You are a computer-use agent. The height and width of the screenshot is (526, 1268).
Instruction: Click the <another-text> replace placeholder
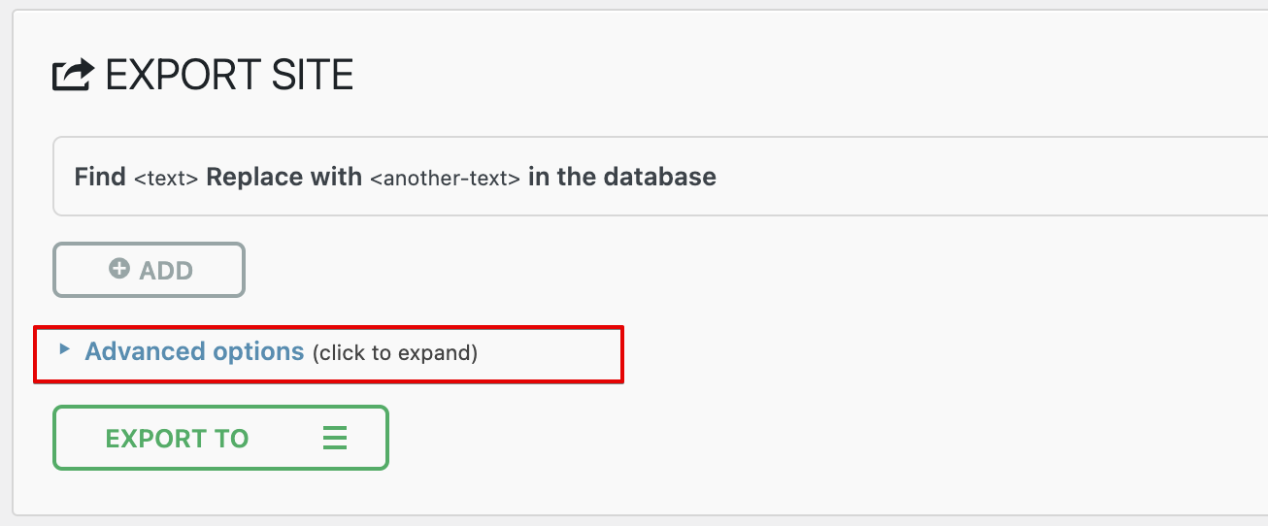point(446,179)
